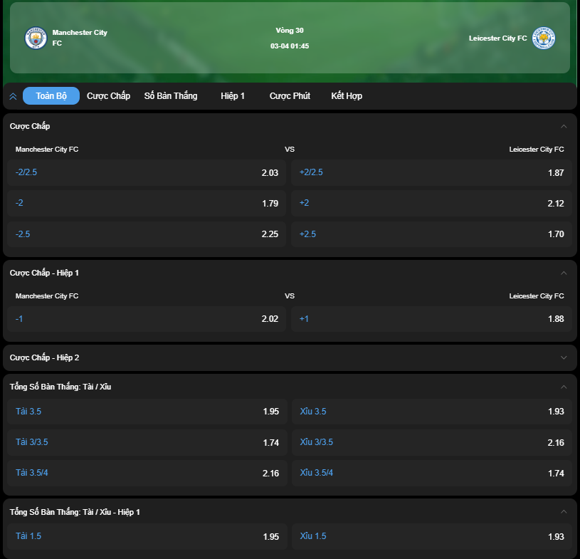Select Tài 3/3.5 at odds 1.74
This screenshot has height=559, width=580.
click(147, 442)
